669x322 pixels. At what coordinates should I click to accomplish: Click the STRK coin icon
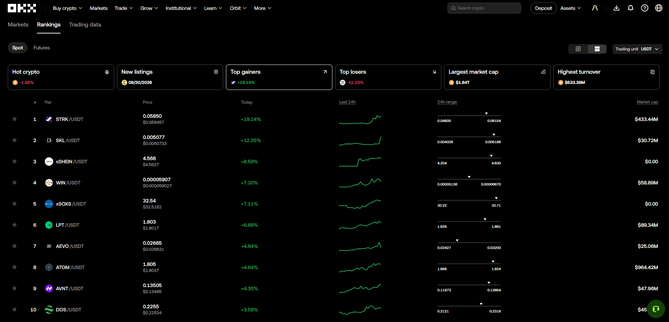coord(49,119)
